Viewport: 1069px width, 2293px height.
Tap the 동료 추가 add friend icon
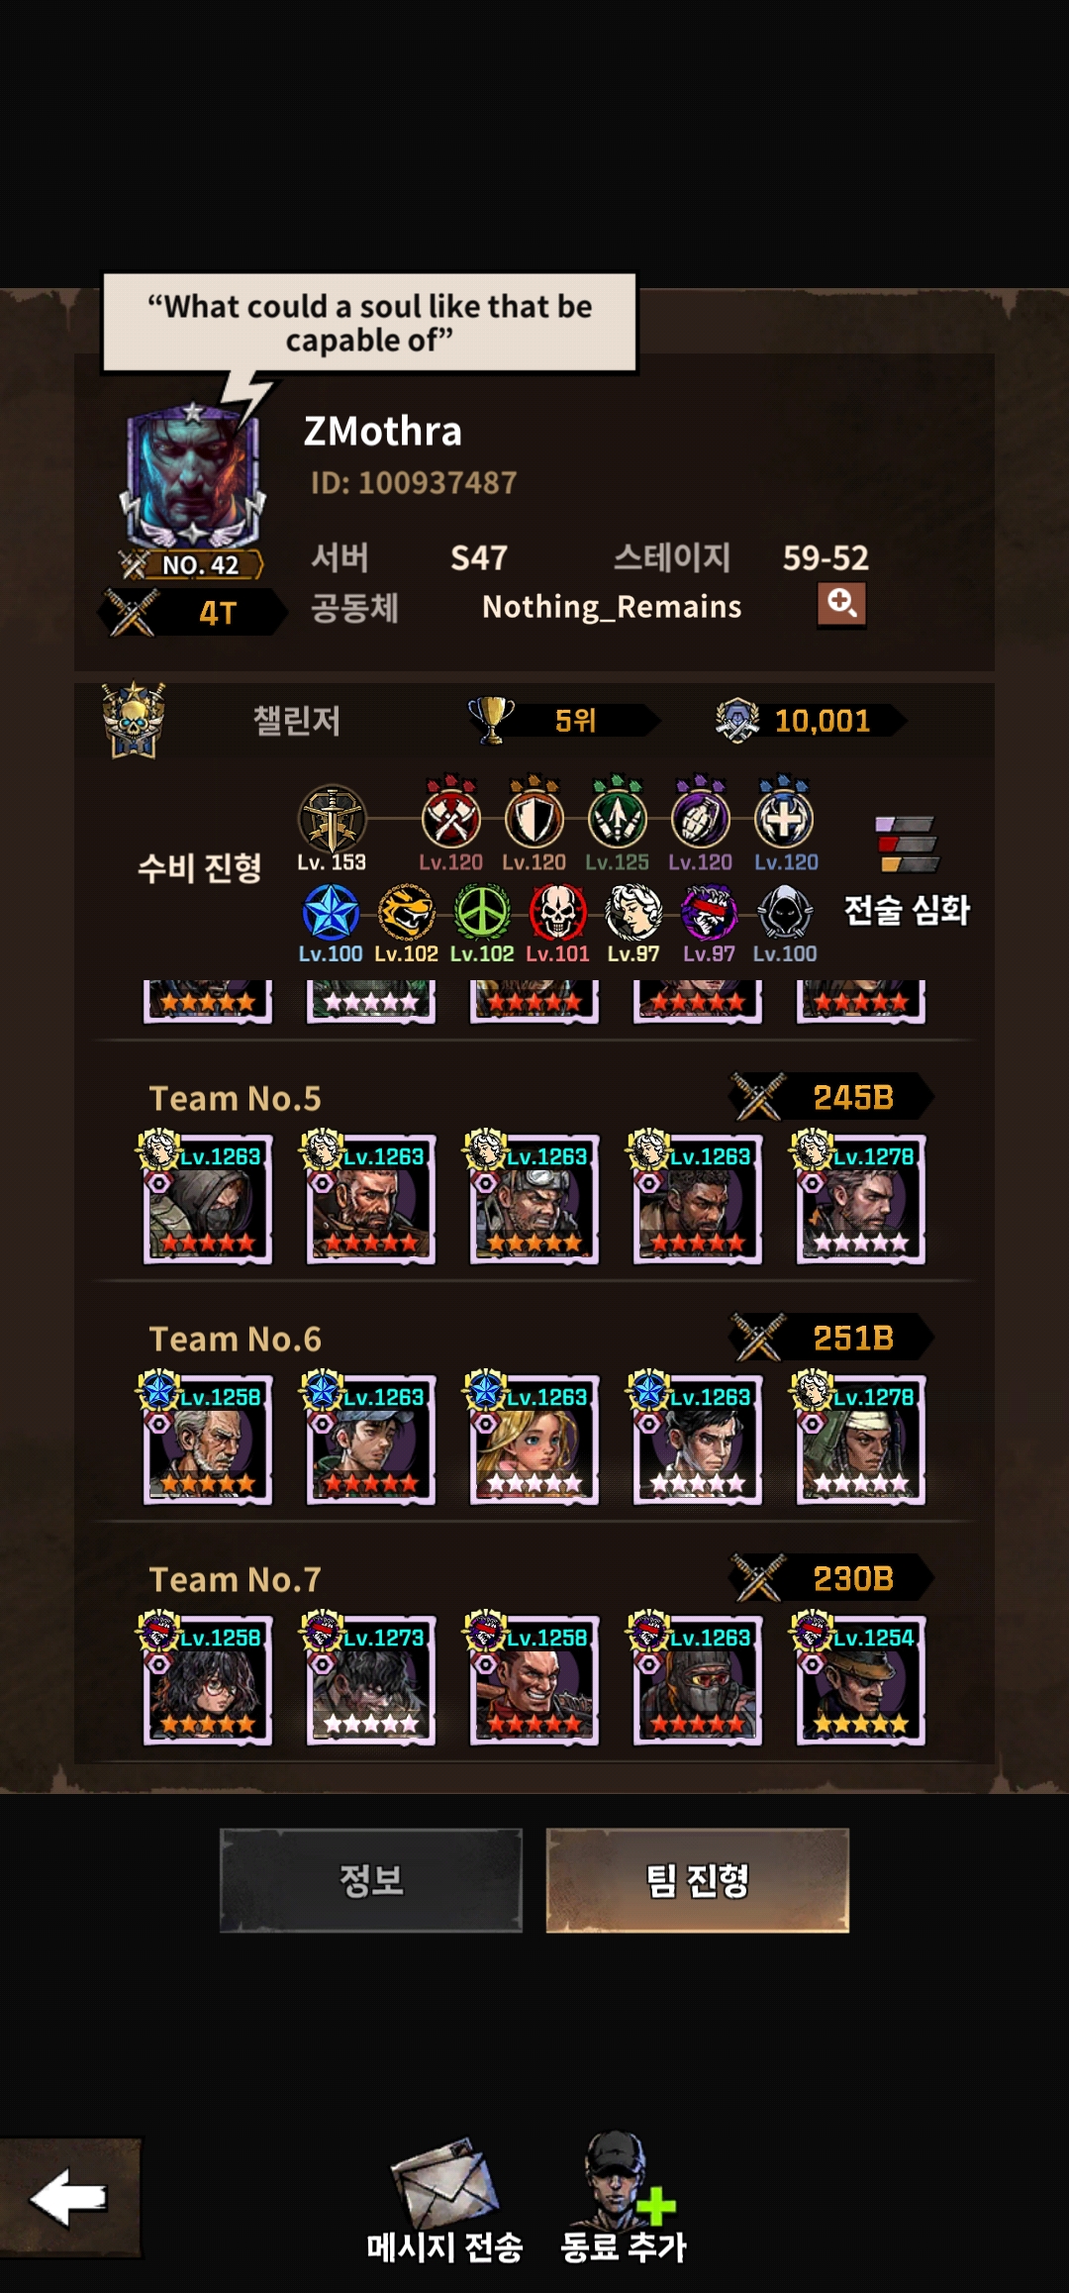pos(622,2180)
